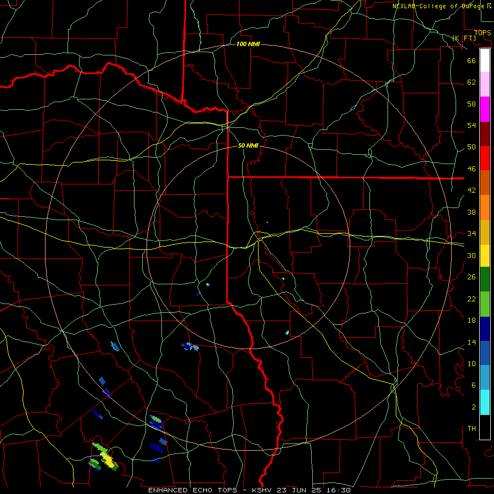Image resolution: width=494 pixels, height=494 pixels.
Task: Select the dark green legend swatch
Action: (x=485, y=279)
